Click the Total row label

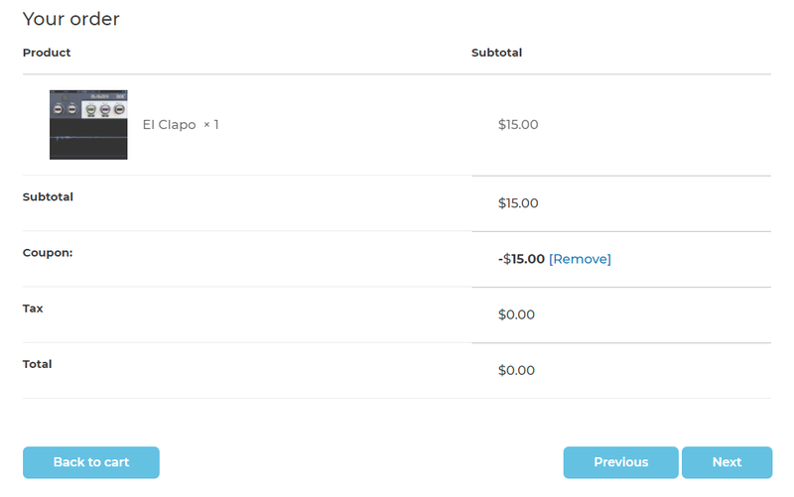(x=37, y=364)
